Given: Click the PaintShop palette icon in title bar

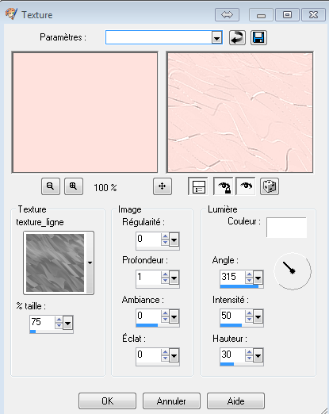Looking at the screenshot, I should point(11,14).
